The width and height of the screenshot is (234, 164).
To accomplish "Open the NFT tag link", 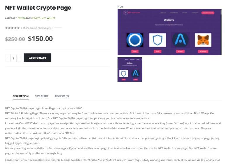I will [44, 18].
